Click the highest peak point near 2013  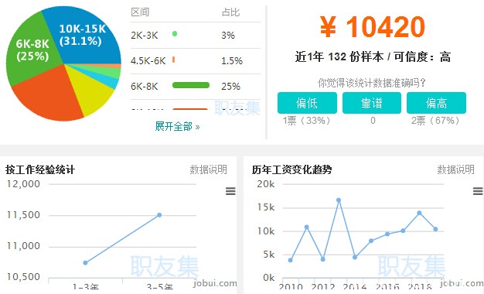point(339,200)
